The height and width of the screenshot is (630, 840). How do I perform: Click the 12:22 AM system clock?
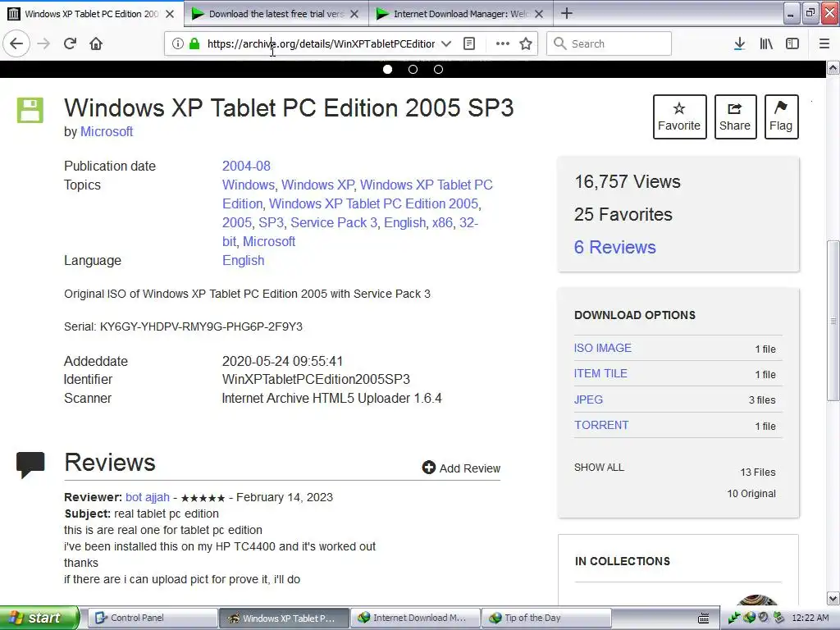pyautogui.click(x=810, y=619)
